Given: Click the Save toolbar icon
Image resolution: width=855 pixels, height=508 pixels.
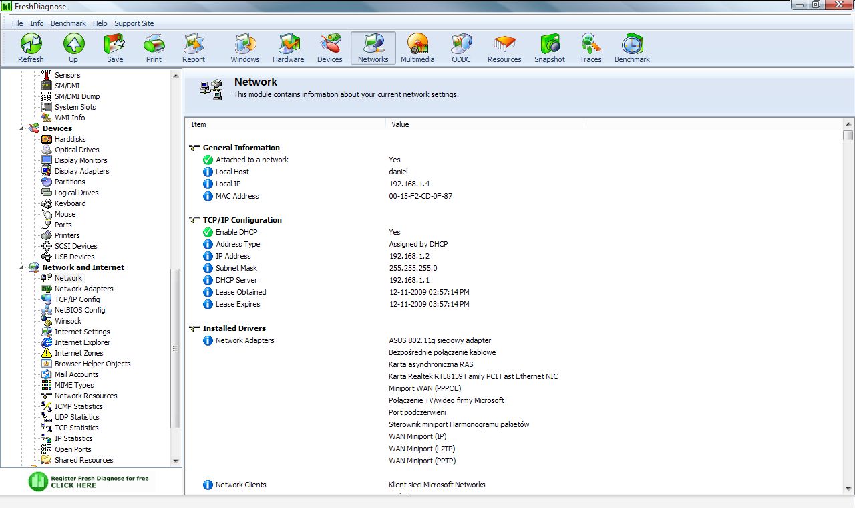Looking at the screenshot, I should tap(115, 48).
